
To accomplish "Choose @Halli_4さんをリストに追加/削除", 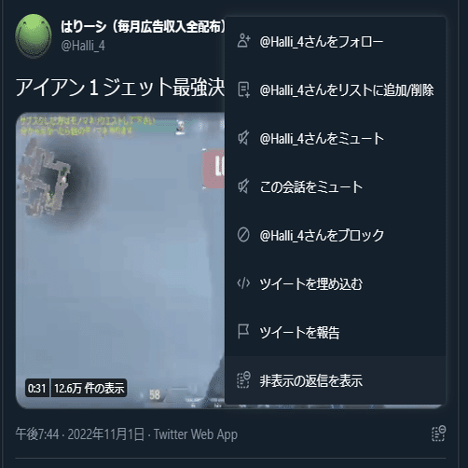I will 336,89.
